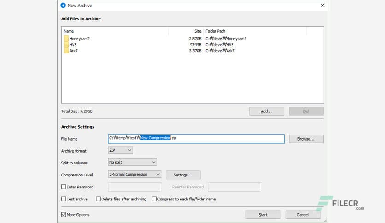Click the File Name input field
This screenshot has width=385, height=223.
pyautogui.click(x=196, y=139)
